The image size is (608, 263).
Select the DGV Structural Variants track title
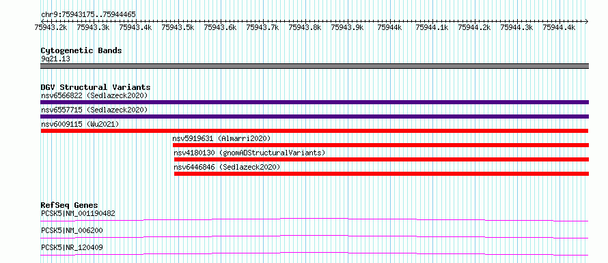tap(96, 87)
